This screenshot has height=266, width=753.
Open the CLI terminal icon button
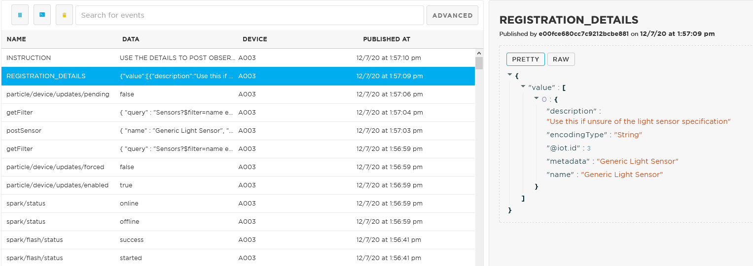(42, 15)
